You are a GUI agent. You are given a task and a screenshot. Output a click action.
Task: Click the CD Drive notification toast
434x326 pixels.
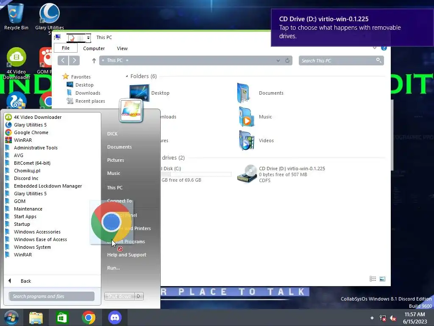[352, 28]
